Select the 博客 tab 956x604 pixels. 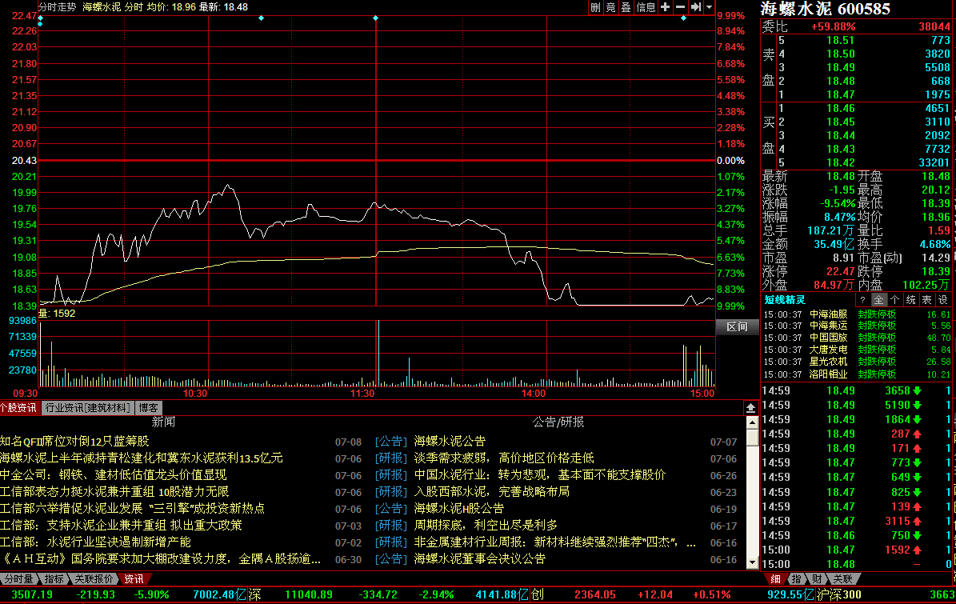click(x=148, y=408)
